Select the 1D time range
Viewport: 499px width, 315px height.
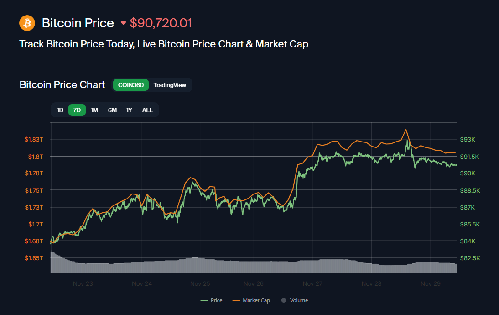pyautogui.click(x=60, y=110)
